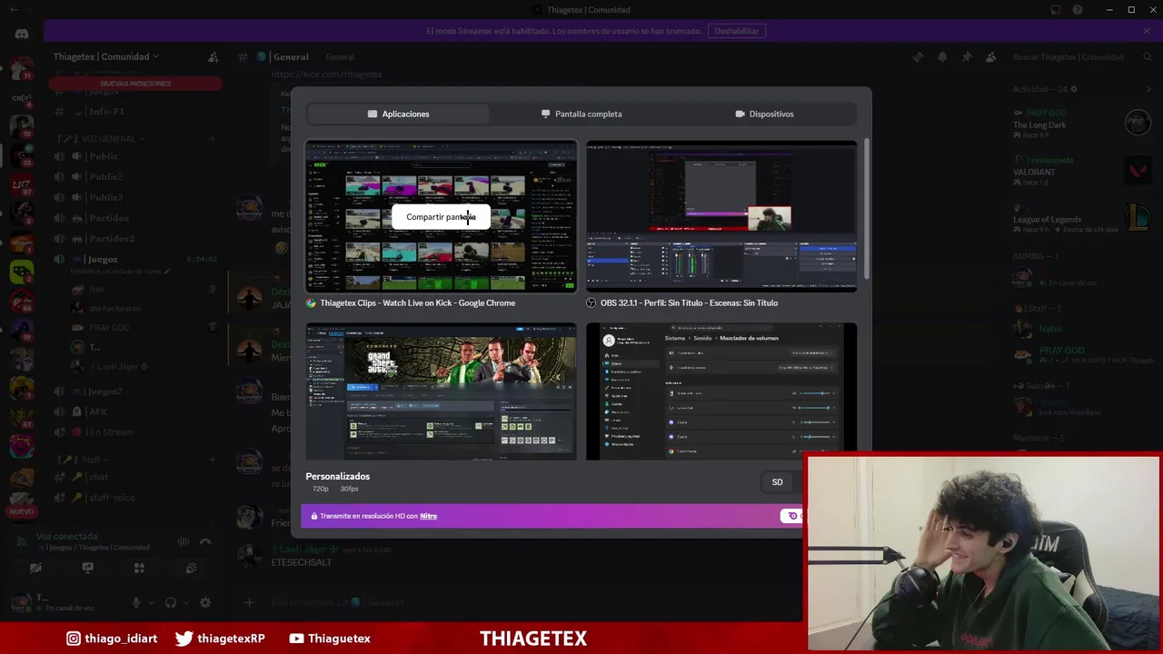Choose SD stream quality
1163x654 pixels.
(777, 482)
